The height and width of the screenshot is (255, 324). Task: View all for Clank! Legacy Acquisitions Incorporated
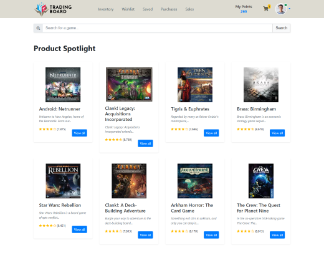(x=145, y=143)
